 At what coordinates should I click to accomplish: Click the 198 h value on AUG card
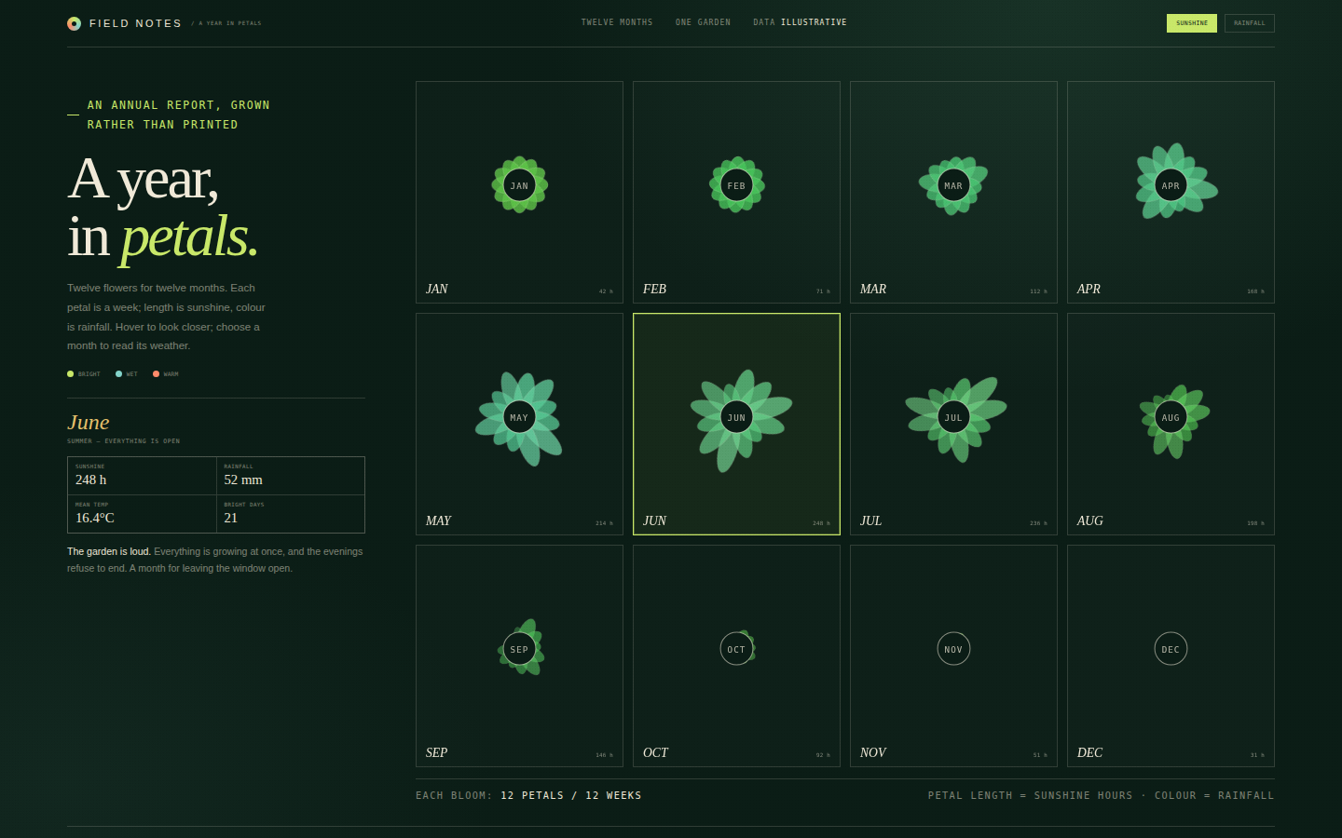click(x=1255, y=523)
